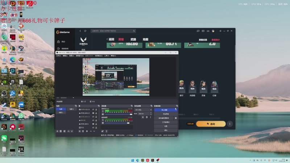Toggle visibility of 视频采集设备 source
290x163 pixels.
tap(93, 109)
